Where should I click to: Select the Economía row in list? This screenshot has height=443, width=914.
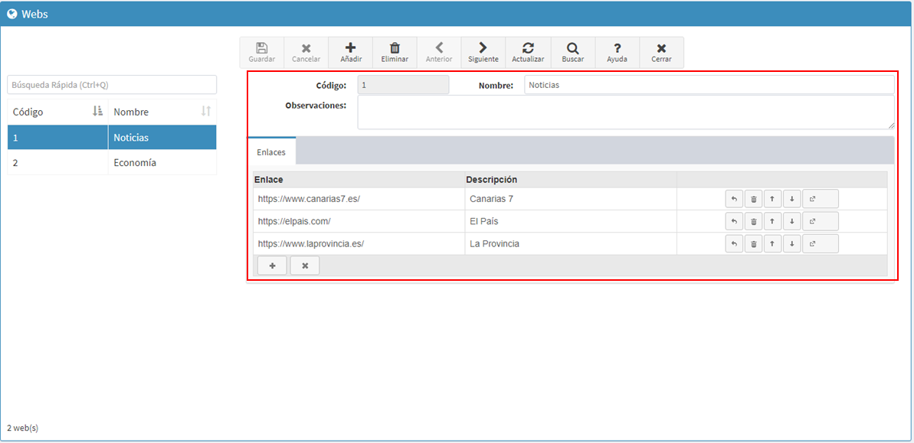coord(112,163)
